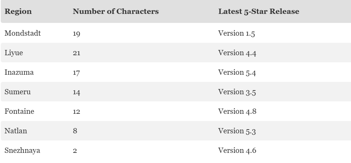Click the Version 1.5 cell
Viewport: 351px width, 163px height.
[x=237, y=33]
